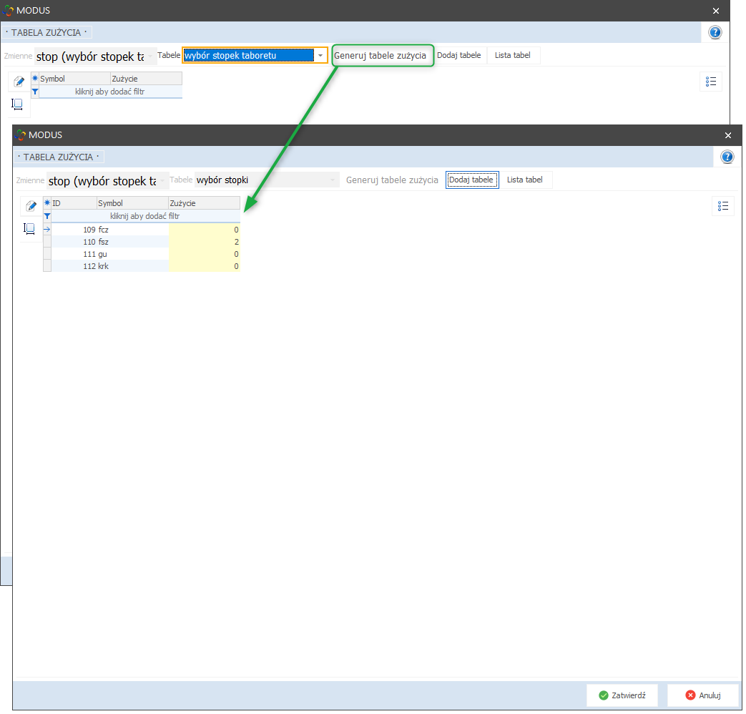The height and width of the screenshot is (714, 746).
Task: Expand the 'wybór stopek taboretu' dropdown arrow
Action: pos(320,55)
